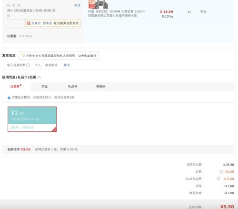Uncheck the 优惠组合推荐 checkbox

[9, 98]
